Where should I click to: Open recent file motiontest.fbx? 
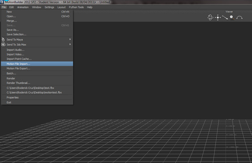[x=37, y=92]
